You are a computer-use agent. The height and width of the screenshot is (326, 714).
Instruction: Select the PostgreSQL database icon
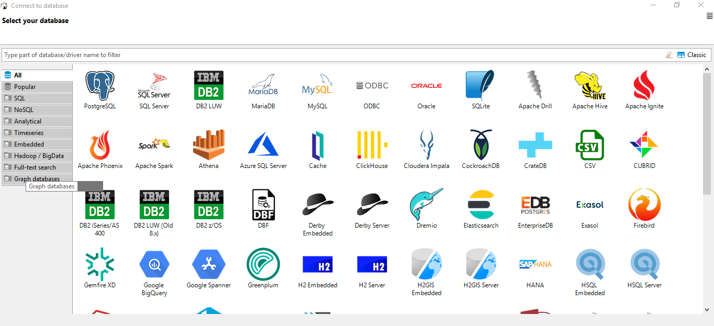click(x=100, y=86)
